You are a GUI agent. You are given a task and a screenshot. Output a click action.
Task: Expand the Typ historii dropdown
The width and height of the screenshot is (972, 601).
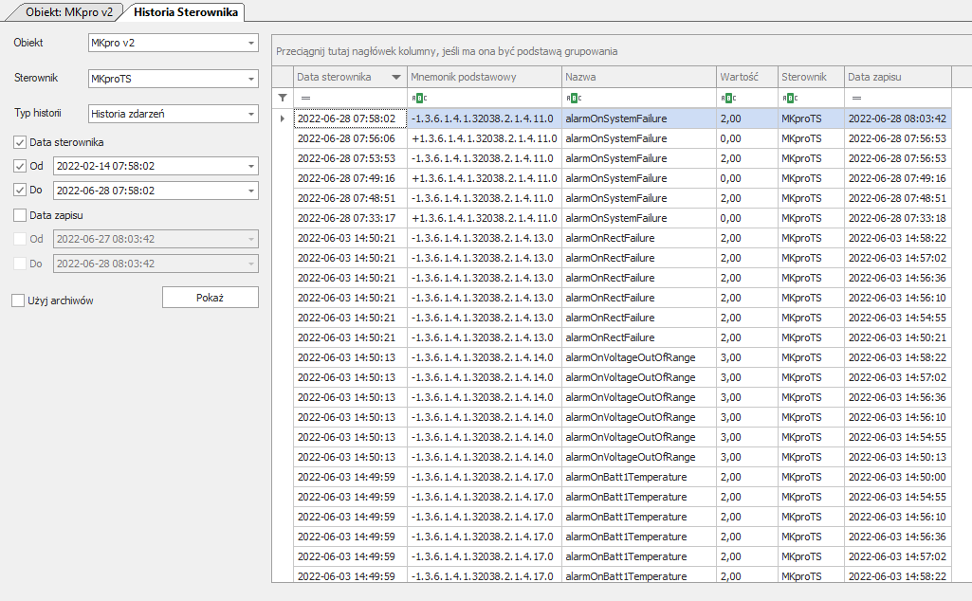[251, 114]
